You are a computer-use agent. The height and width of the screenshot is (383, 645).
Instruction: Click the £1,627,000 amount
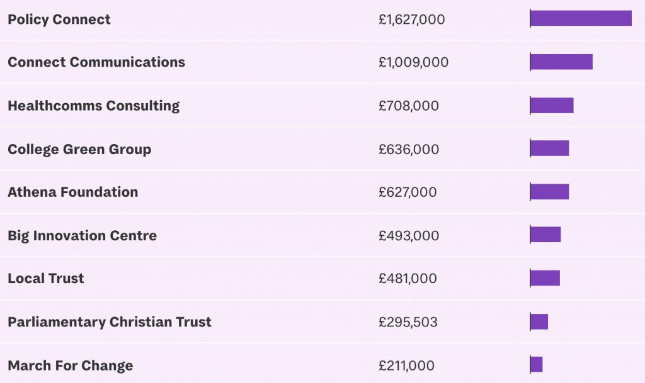412,19
